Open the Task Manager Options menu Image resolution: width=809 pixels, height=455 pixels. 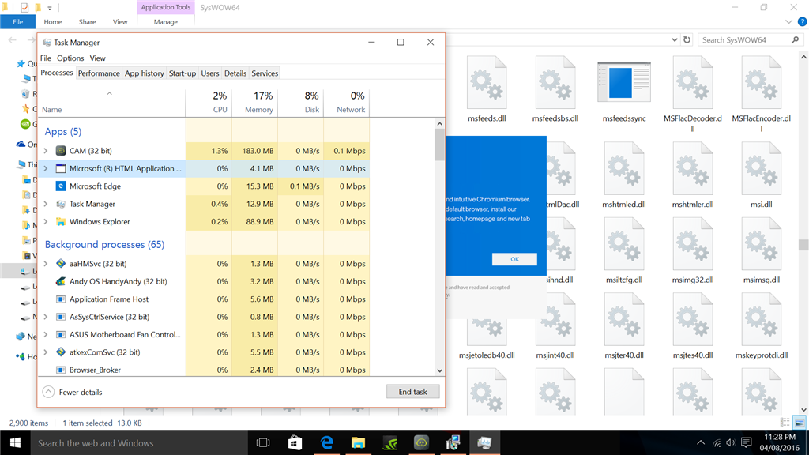pos(70,58)
